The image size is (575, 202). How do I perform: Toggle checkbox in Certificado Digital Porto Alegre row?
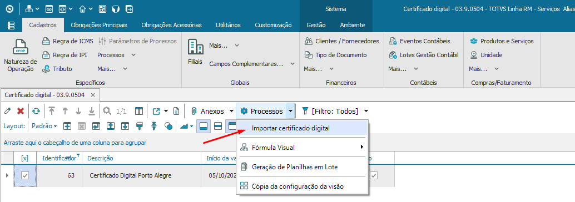pos(25,176)
